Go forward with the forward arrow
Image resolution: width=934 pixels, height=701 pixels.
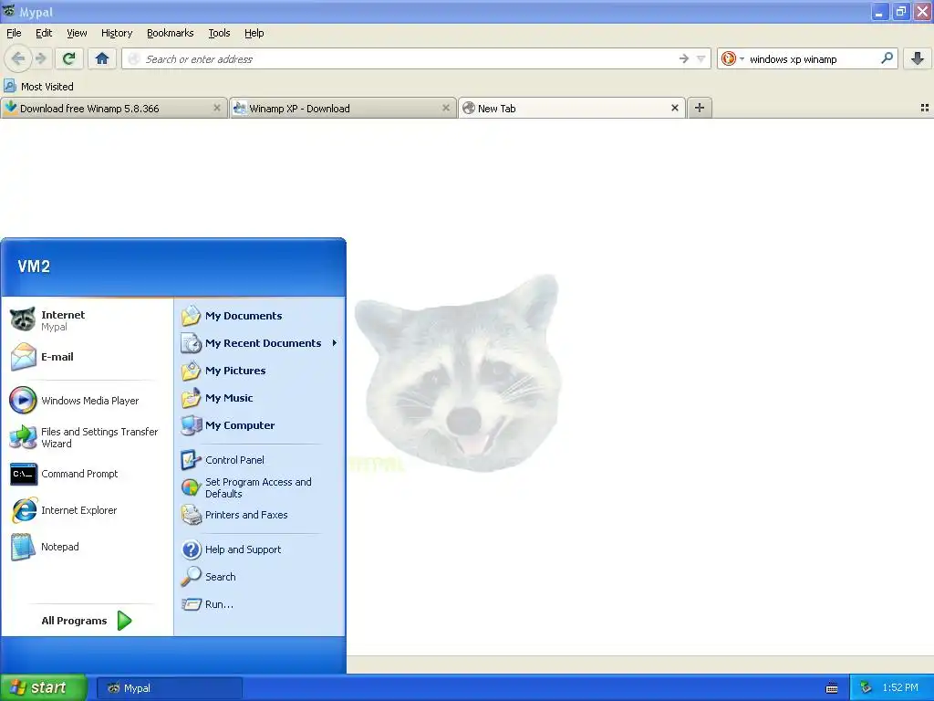click(x=41, y=58)
